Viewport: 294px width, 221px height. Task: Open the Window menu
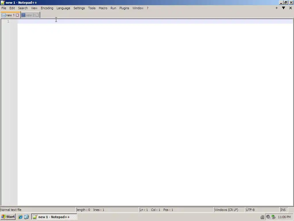click(138, 8)
